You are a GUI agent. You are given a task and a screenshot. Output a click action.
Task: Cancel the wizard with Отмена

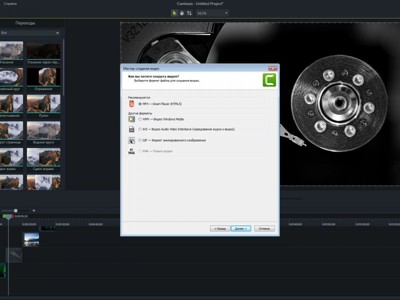(264, 228)
